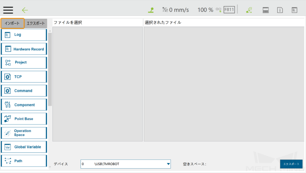Image resolution: width=306 pixels, height=173 pixels.
Task: Open the information panel icon
Action: pyautogui.click(x=280, y=10)
